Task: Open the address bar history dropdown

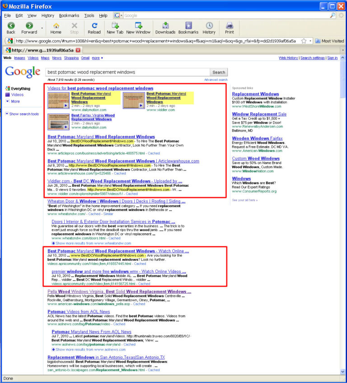Action: point(310,41)
